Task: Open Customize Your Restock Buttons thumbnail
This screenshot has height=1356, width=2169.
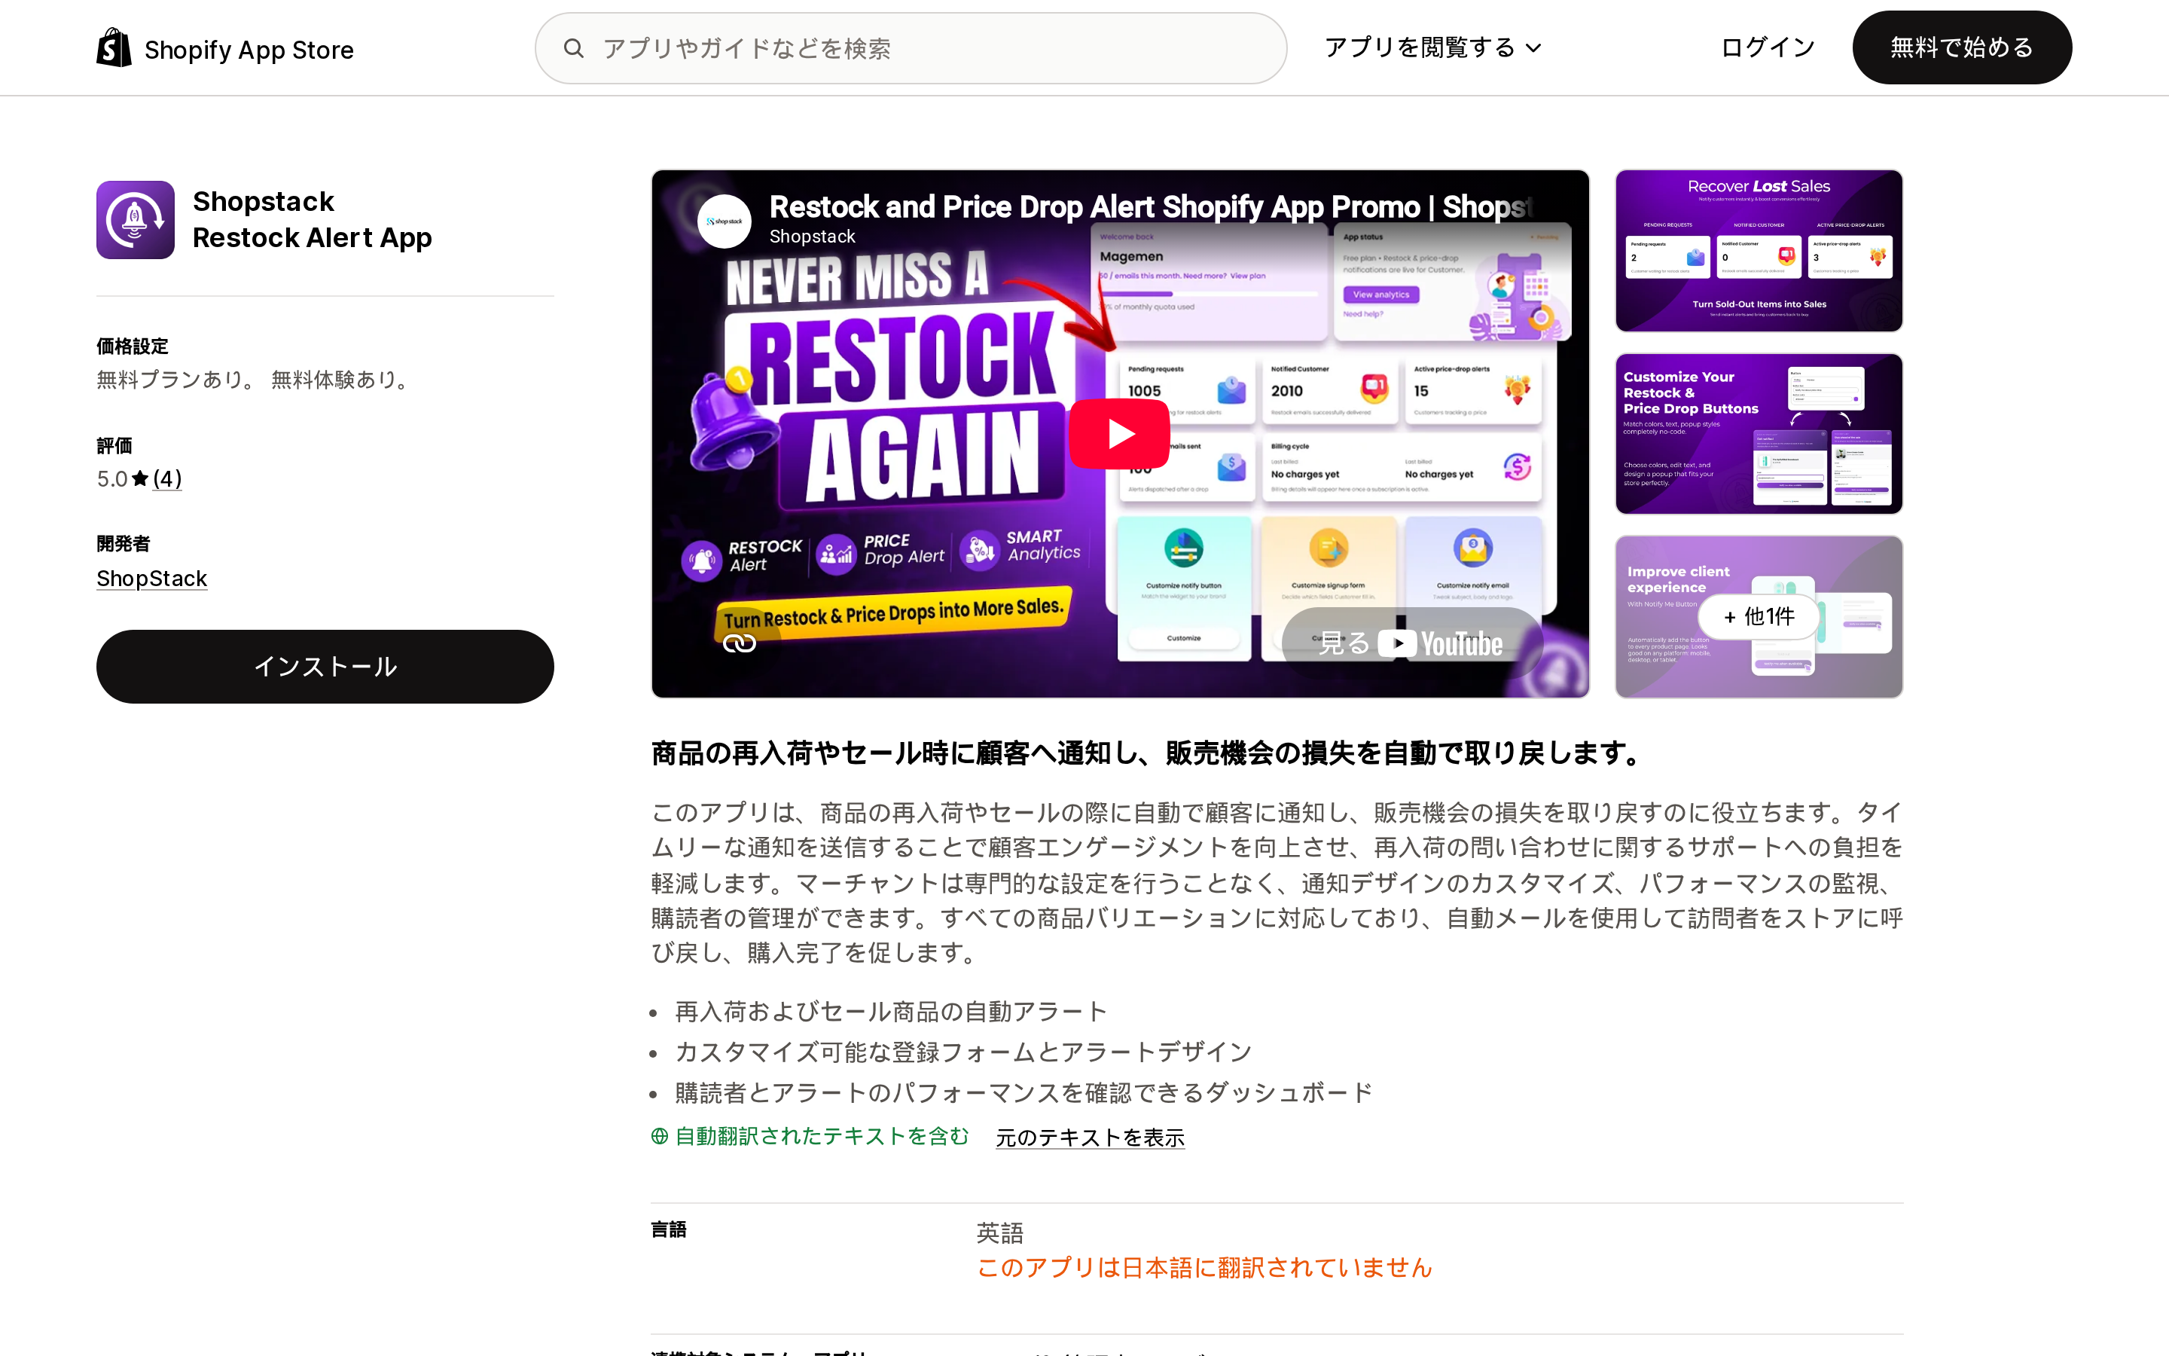Action: [x=1759, y=434]
